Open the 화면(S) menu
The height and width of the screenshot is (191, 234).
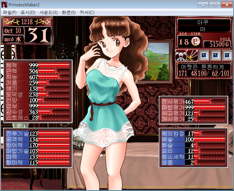69,12
